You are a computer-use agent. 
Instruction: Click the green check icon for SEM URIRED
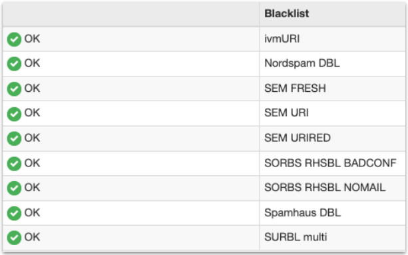coord(14,138)
